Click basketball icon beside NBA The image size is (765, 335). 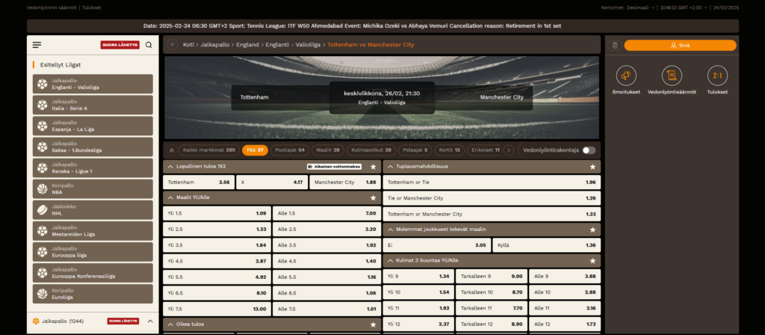(x=43, y=189)
